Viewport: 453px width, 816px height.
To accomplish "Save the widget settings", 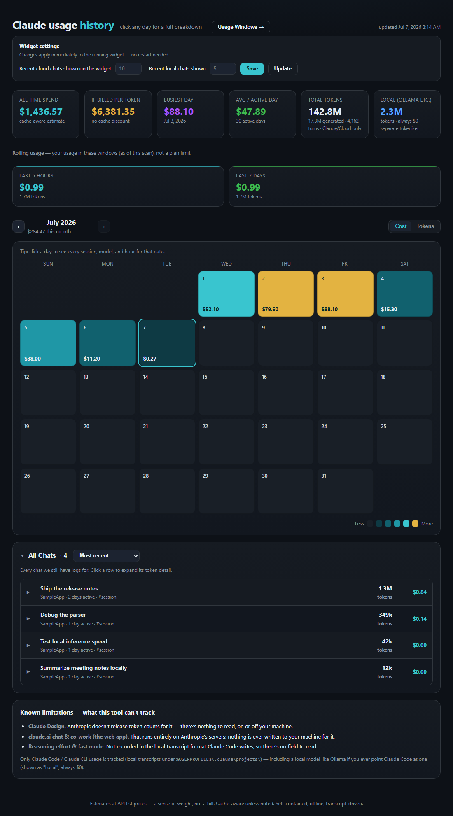I will point(252,69).
